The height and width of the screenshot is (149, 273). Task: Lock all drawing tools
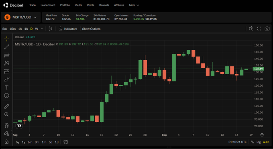[x=6, y=141]
